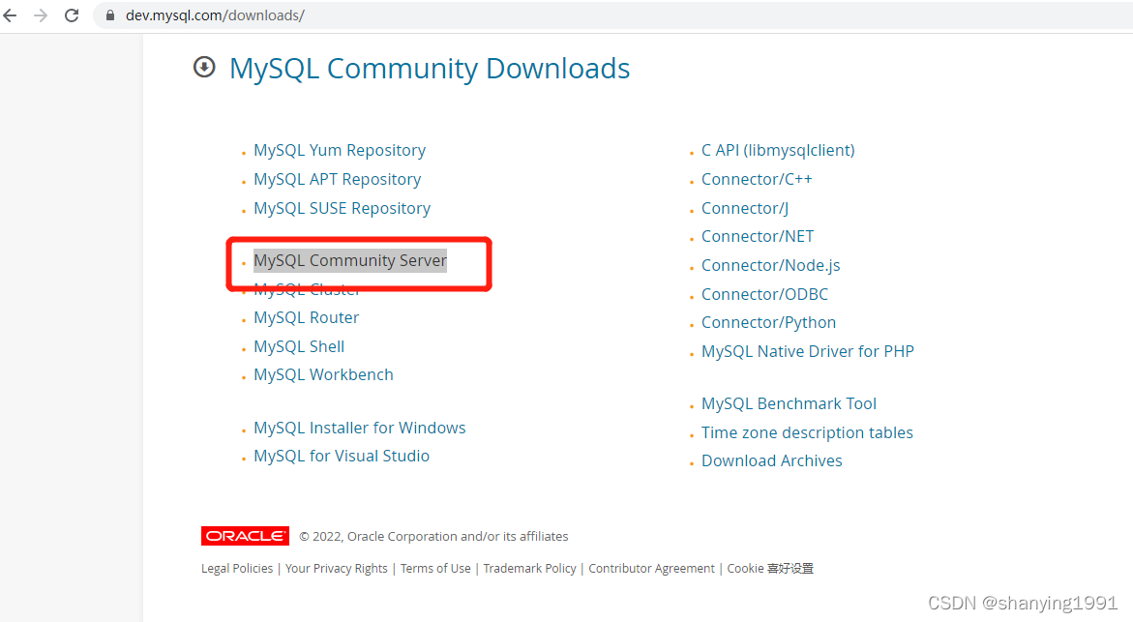This screenshot has width=1133, height=622.
Task: Open MySQL Community Server download page
Action: pyautogui.click(x=349, y=261)
